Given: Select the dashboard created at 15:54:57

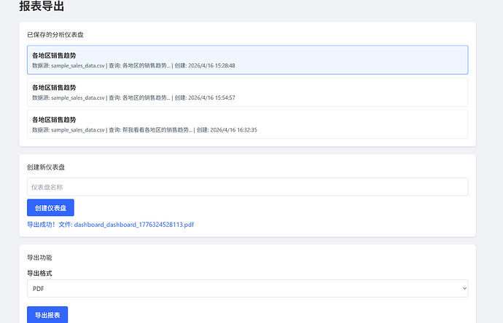Looking at the screenshot, I should (x=247, y=92).
